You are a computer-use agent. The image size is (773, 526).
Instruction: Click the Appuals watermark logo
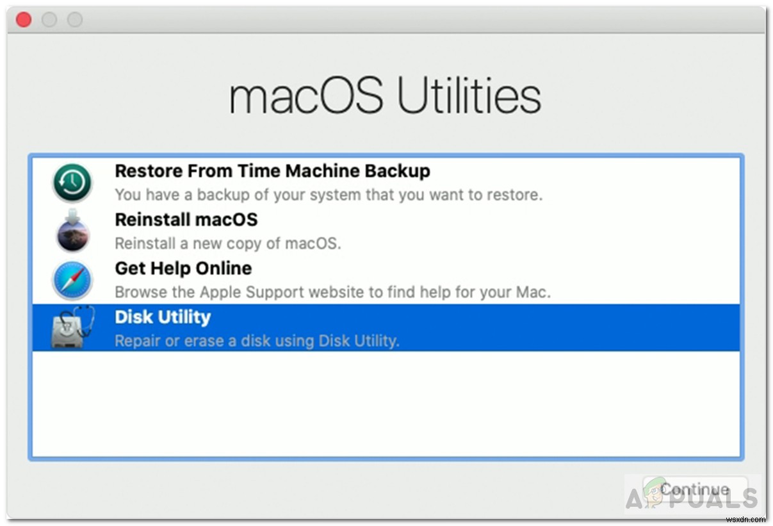[692, 493]
